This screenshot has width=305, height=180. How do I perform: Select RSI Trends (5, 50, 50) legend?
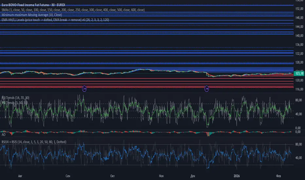pos(15,102)
